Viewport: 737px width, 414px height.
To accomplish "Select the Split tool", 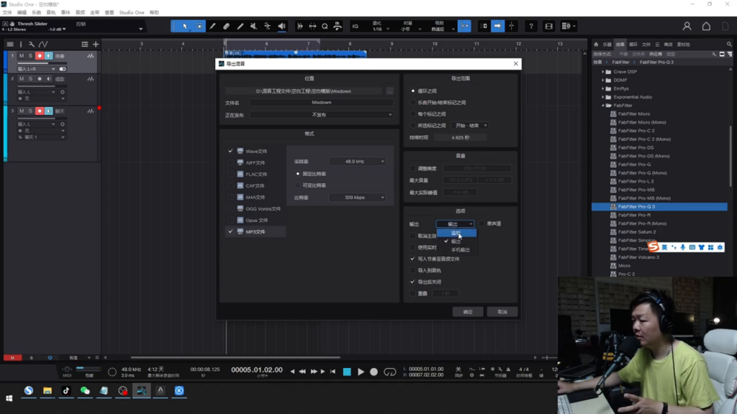I will pos(212,27).
